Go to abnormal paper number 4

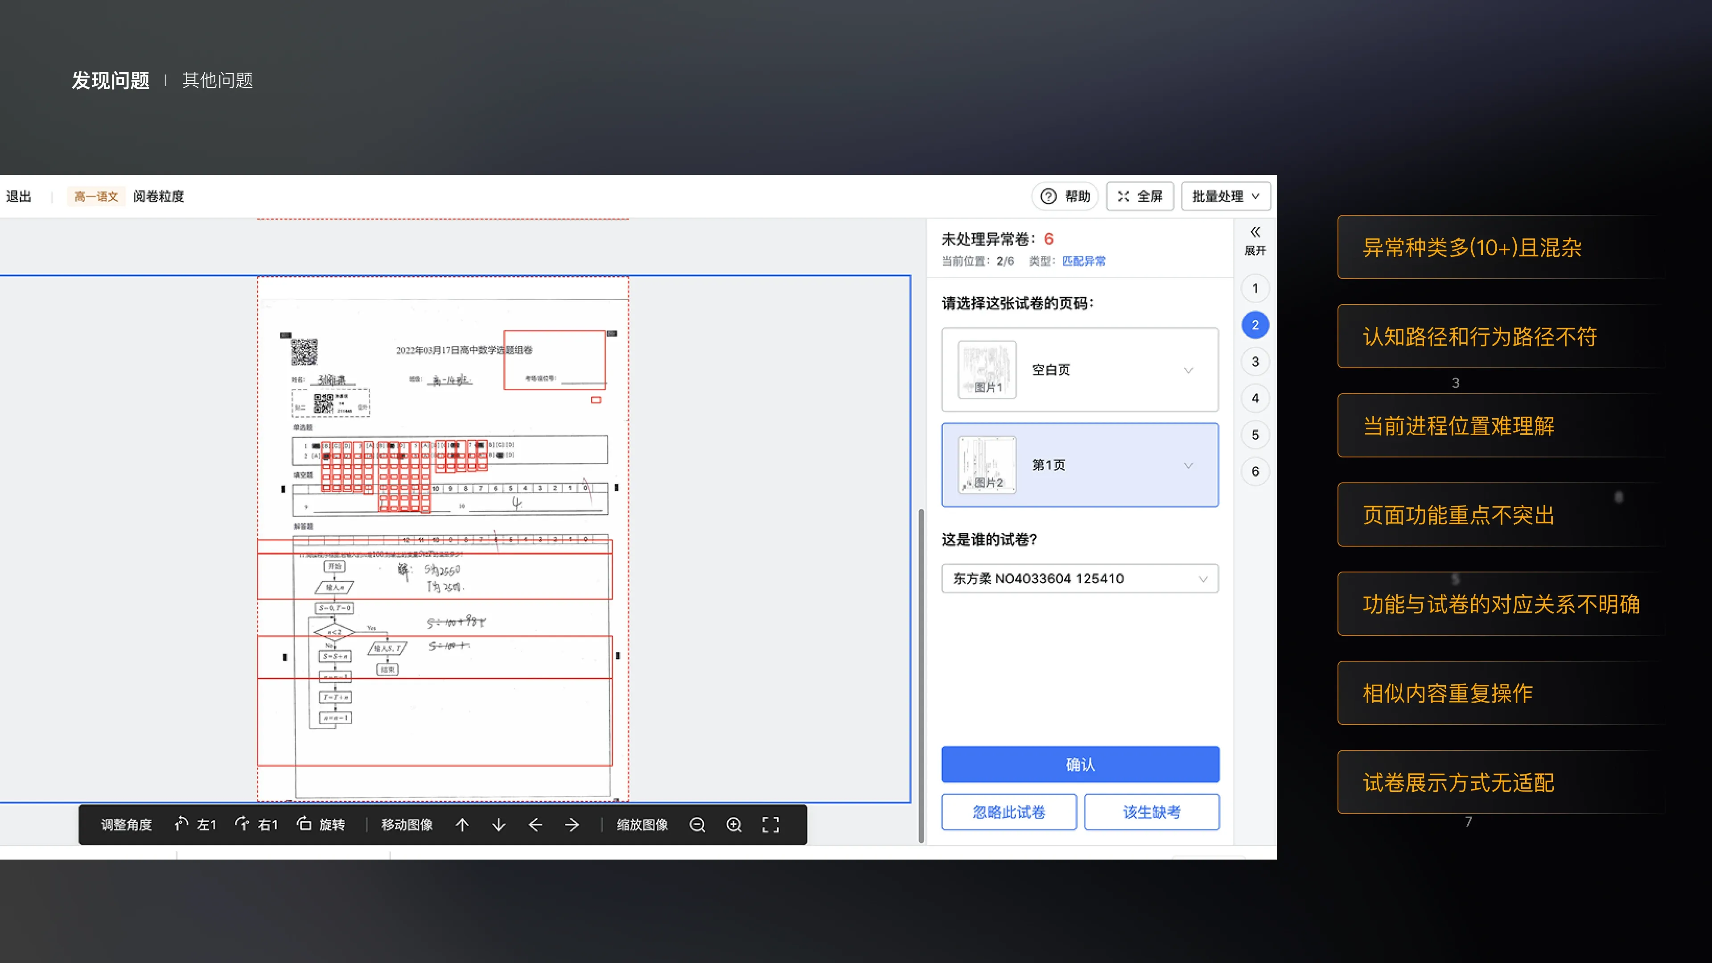(1255, 398)
